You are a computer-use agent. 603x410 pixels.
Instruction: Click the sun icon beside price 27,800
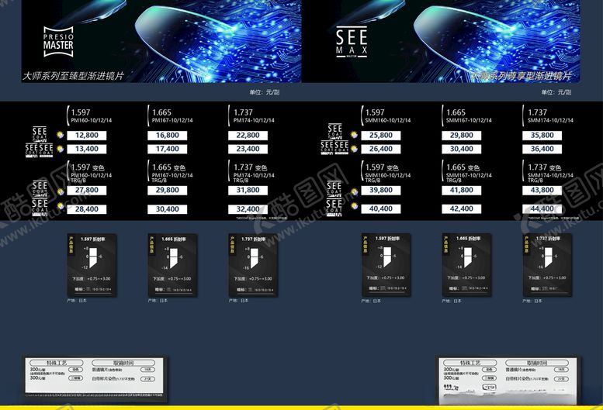[x=61, y=190]
